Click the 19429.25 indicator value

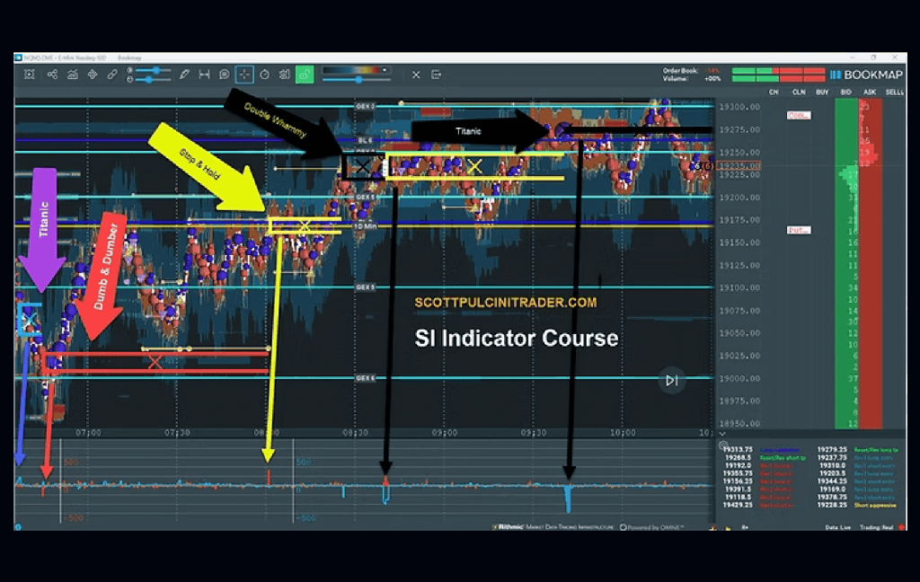(739, 505)
